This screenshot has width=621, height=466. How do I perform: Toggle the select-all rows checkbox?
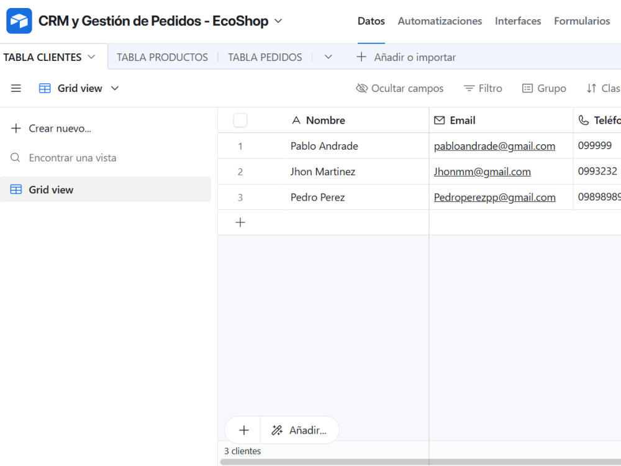click(240, 120)
